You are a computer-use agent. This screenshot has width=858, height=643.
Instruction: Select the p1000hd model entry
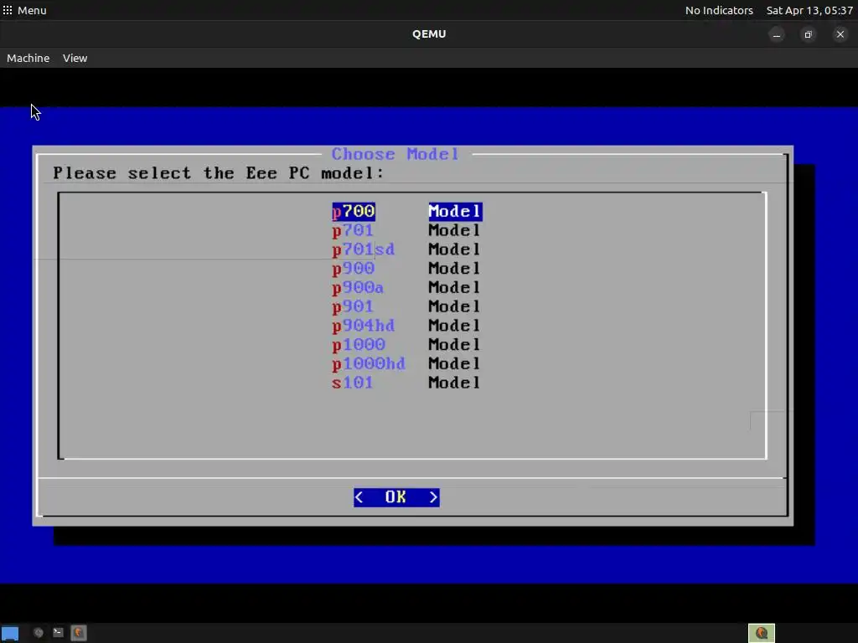click(x=406, y=364)
